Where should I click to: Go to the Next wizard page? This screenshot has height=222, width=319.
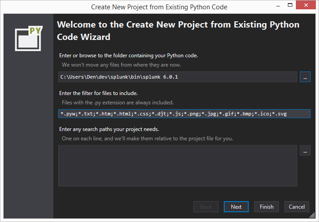tap(236, 207)
